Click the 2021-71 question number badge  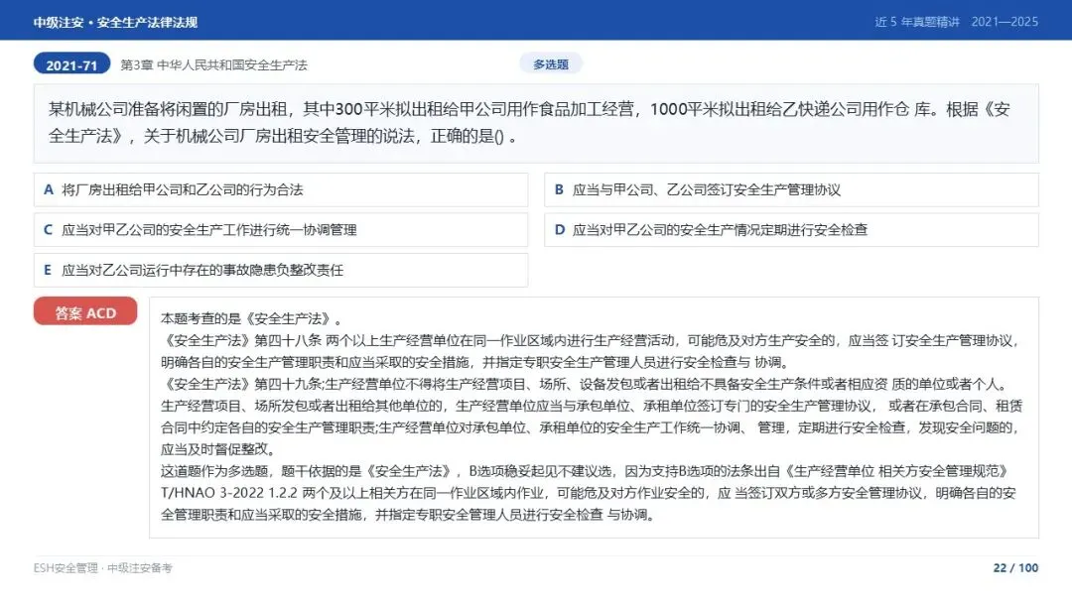coord(71,64)
